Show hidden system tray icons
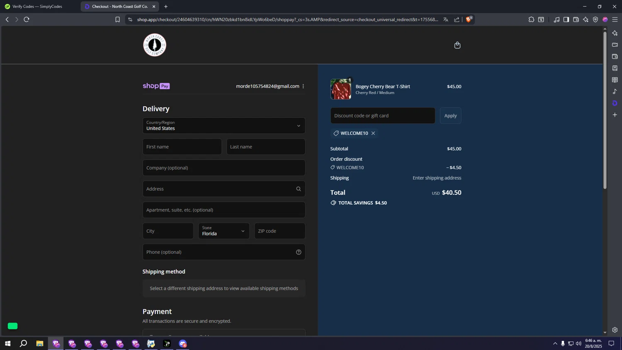Image resolution: width=622 pixels, height=350 pixels. pyautogui.click(x=555, y=344)
